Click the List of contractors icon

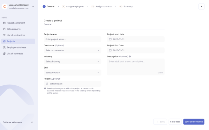pos(4,35)
